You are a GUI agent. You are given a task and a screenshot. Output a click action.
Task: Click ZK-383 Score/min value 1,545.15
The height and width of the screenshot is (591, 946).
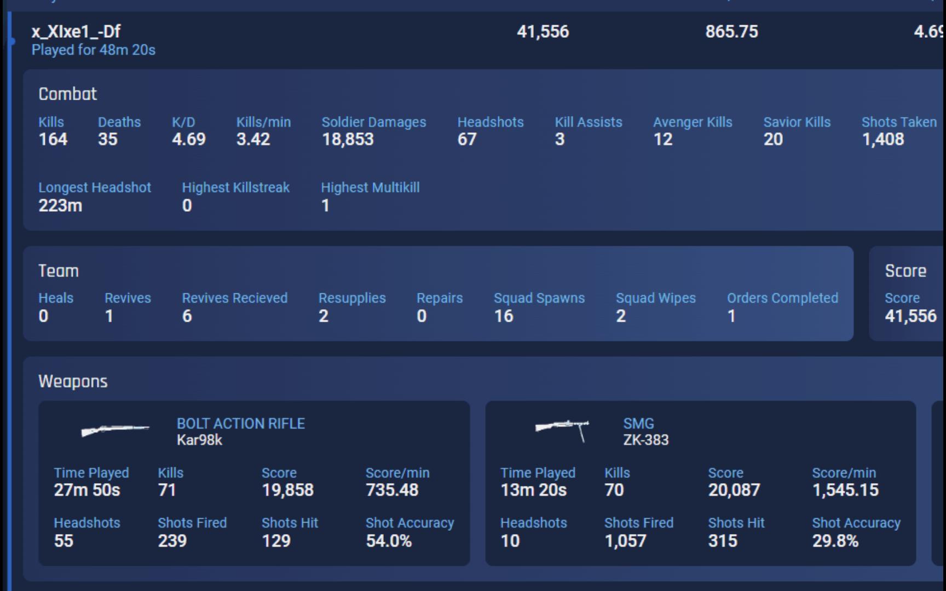(x=845, y=490)
